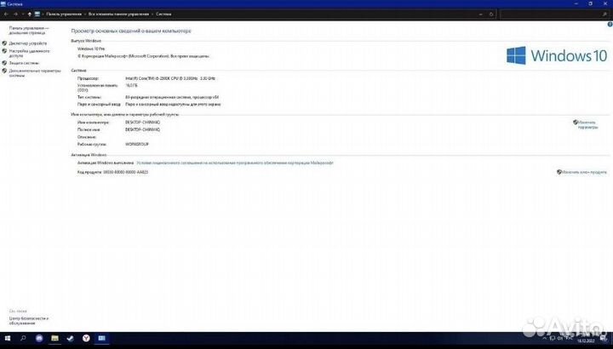Open the Windows Start menu
The image size is (613, 349).
click(8, 339)
